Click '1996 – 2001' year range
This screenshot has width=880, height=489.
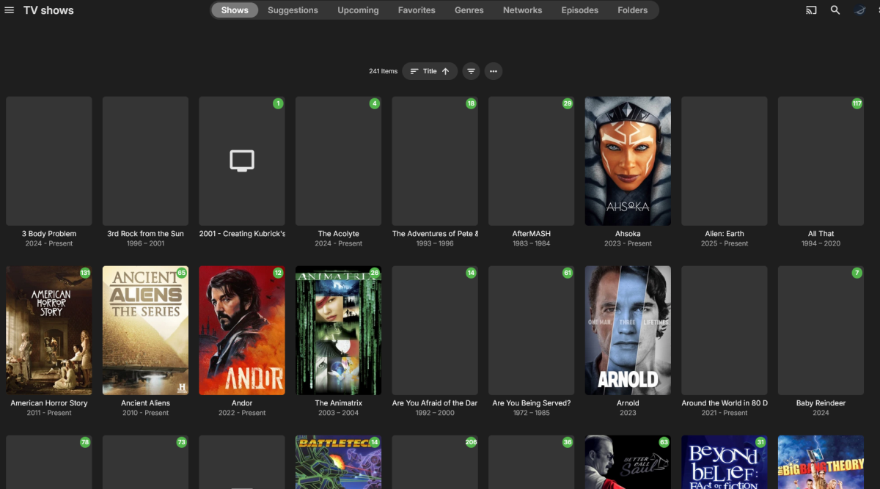click(145, 243)
